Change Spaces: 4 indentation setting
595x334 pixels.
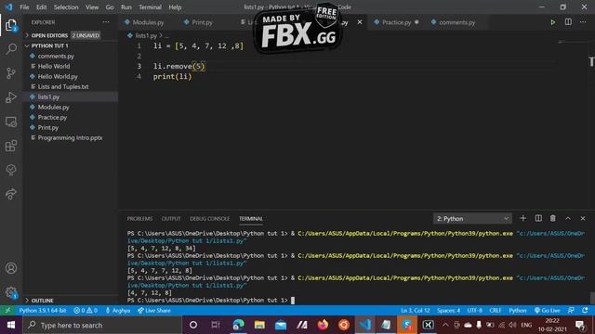[448, 311]
